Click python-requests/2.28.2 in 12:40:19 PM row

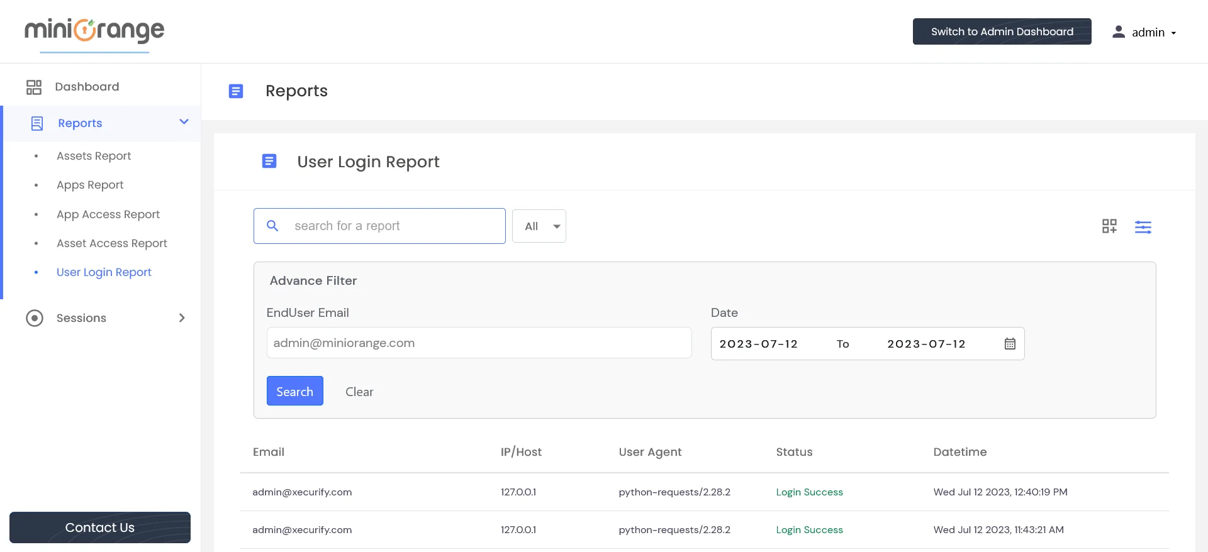(x=674, y=492)
